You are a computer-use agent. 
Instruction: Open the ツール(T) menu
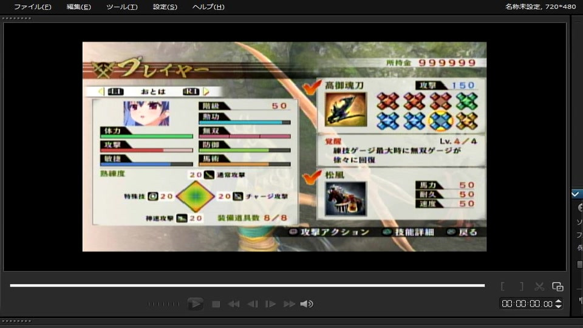click(122, 7)
